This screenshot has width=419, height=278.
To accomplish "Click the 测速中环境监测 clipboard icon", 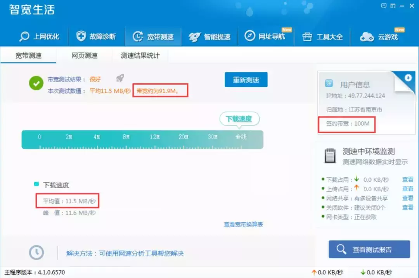I will click(329, 156).
